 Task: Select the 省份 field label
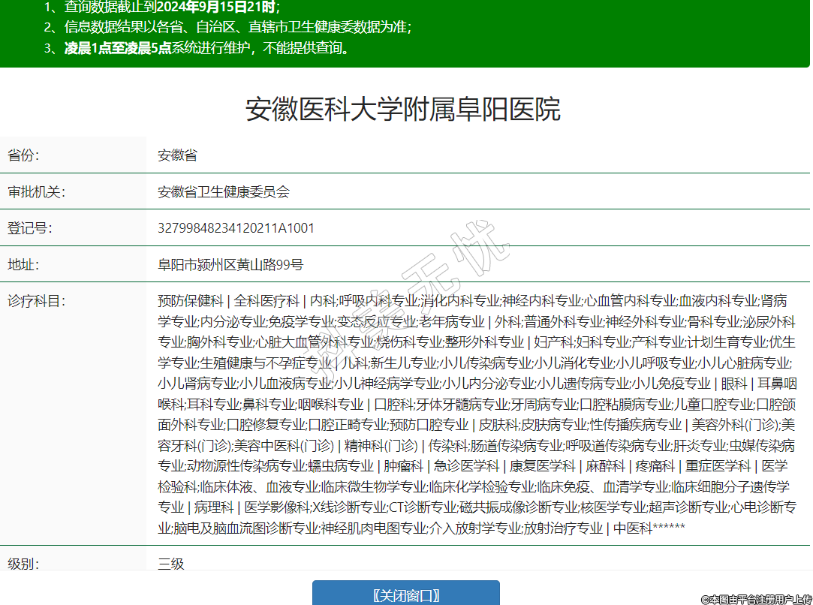click(x=23, y=155)
